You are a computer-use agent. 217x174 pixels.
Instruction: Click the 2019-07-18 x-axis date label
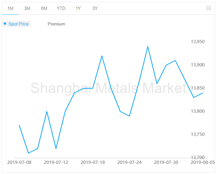click(93, 162)
